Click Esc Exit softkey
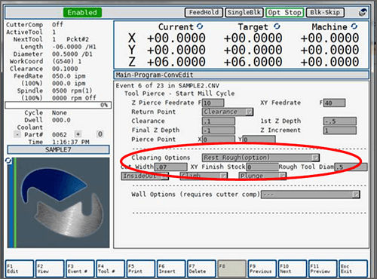The width and height of the screenshot is (377, 279). click(x=354, y=268)
